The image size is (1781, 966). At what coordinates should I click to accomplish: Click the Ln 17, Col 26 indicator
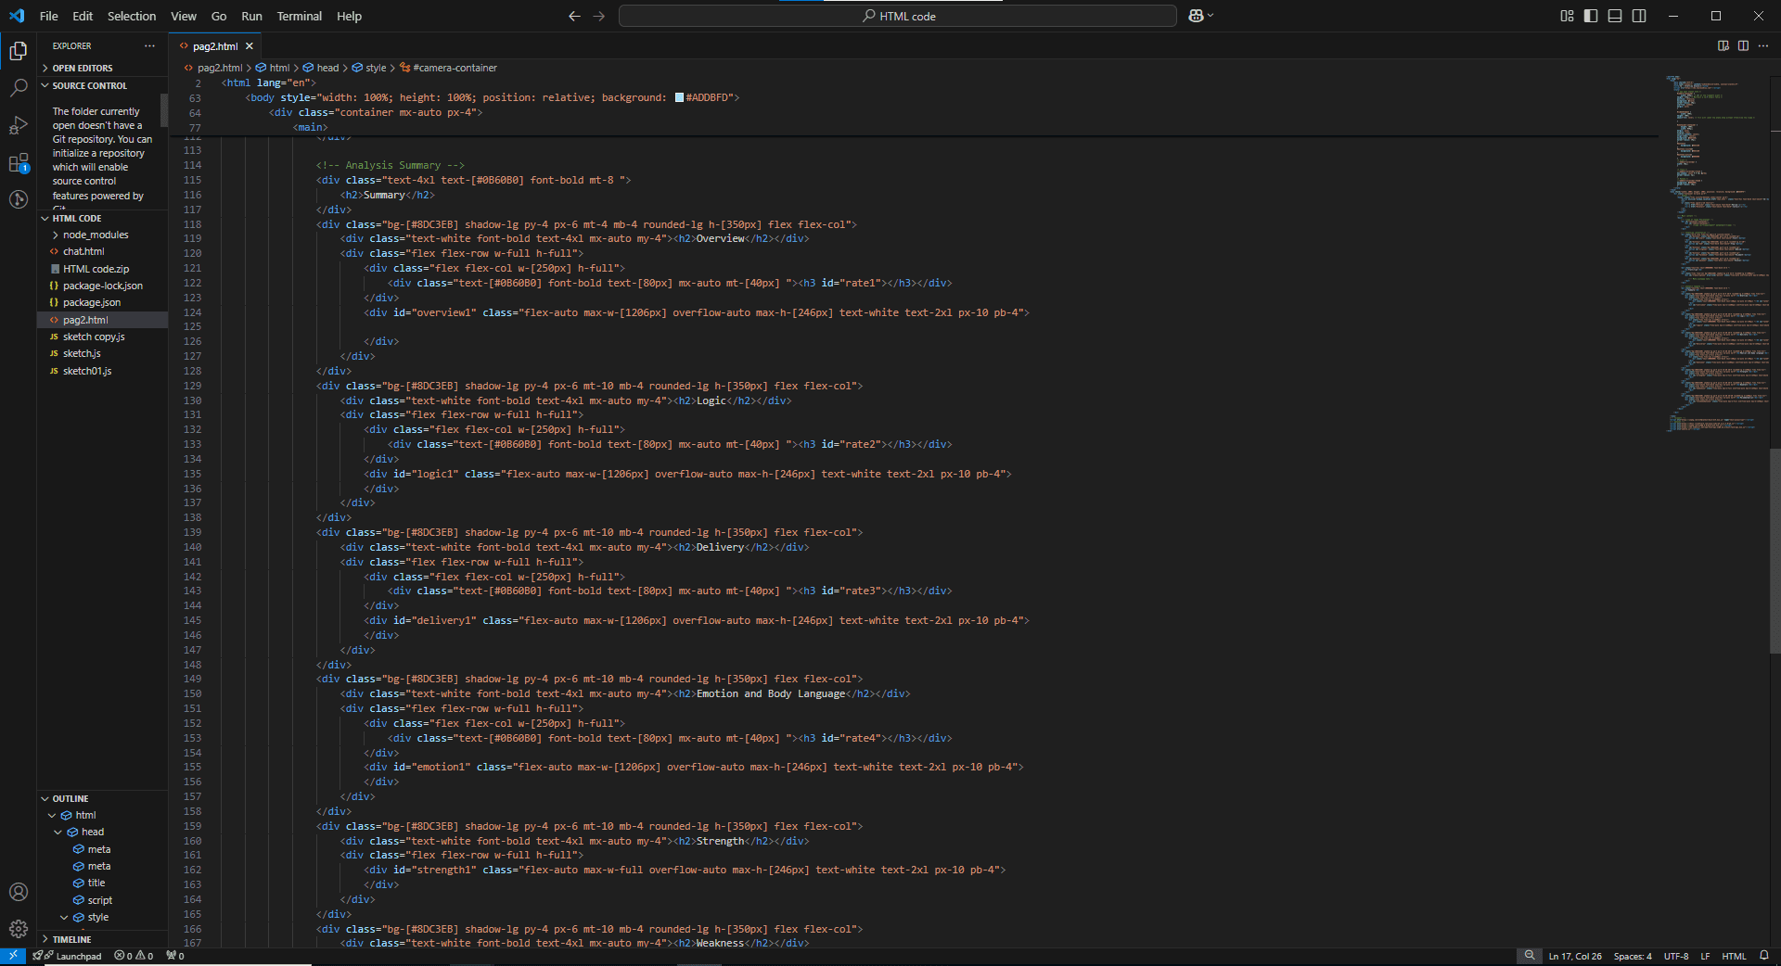1575,956
